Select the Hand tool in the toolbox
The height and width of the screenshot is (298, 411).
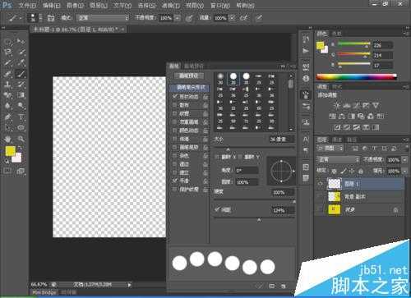(7, 139)
